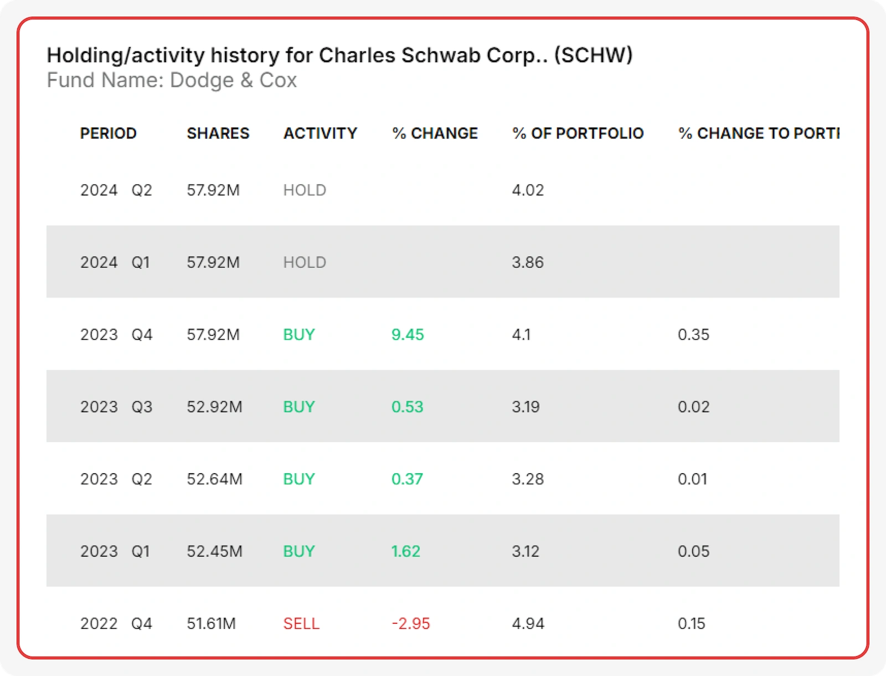The image size is (886, 676).
Task: Click the 9.45 percent change value
Action: (407, 335)
